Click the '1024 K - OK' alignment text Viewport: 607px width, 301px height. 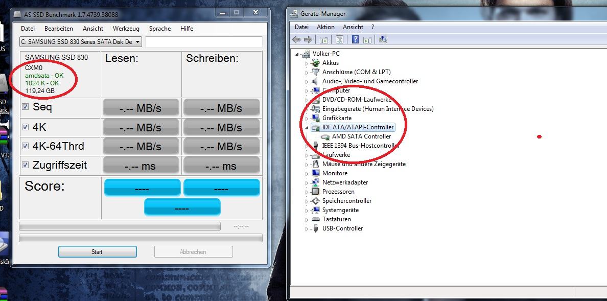[x=42, y=83]
